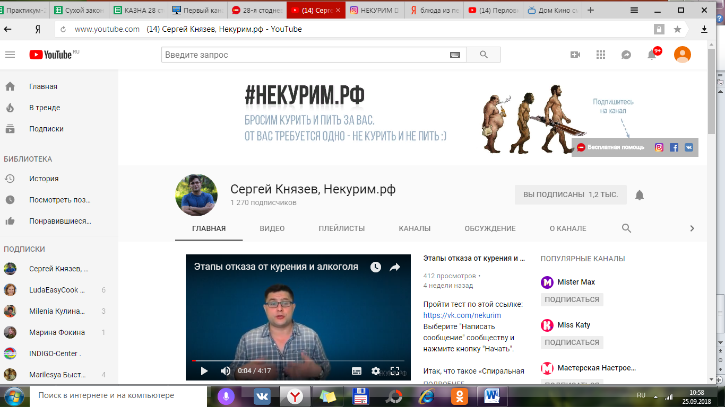Click the magnifier search button

point(484,55)
